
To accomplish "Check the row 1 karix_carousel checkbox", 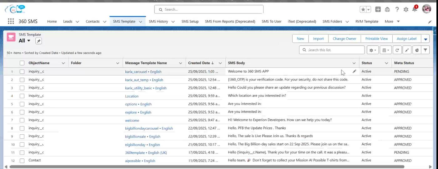I will [x=22, y=72].
